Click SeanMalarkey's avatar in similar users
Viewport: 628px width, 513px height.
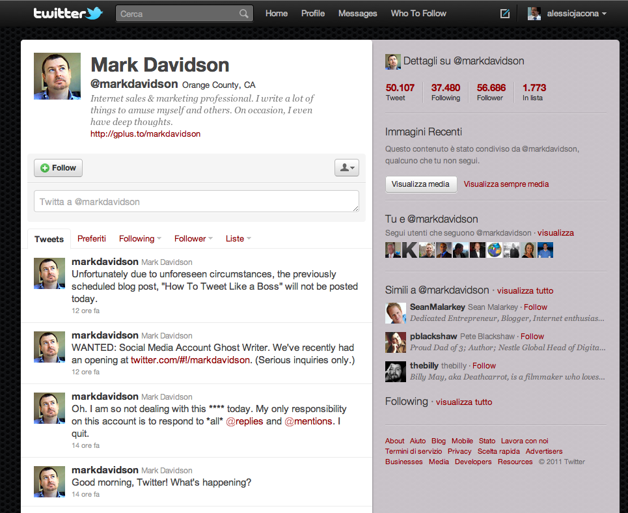click(396, 313)
